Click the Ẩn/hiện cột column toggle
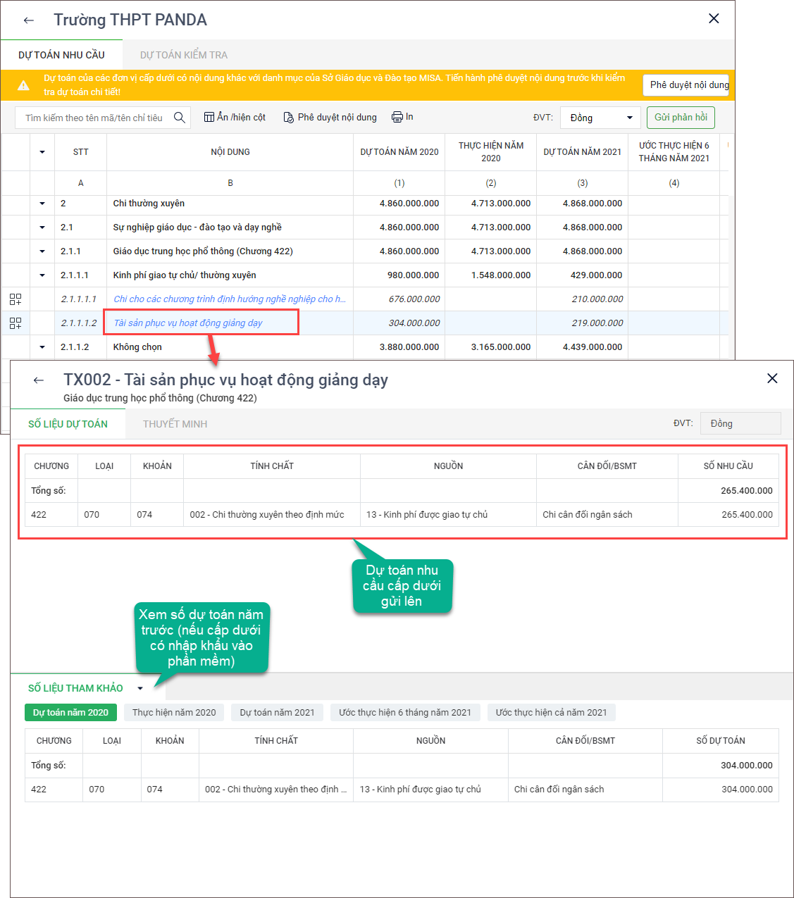The width and height of the screenshot is (794, 898). [x=235, y=117]
